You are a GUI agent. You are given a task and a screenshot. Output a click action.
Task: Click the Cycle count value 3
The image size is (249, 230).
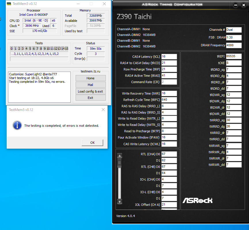click(x=96, y=54)
